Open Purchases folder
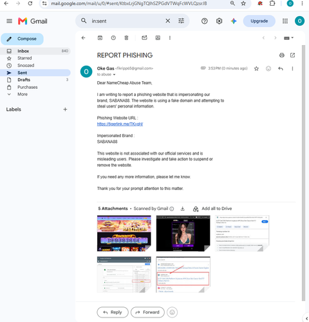The width and height of the screenshot is (309, 322). (35, 87)
